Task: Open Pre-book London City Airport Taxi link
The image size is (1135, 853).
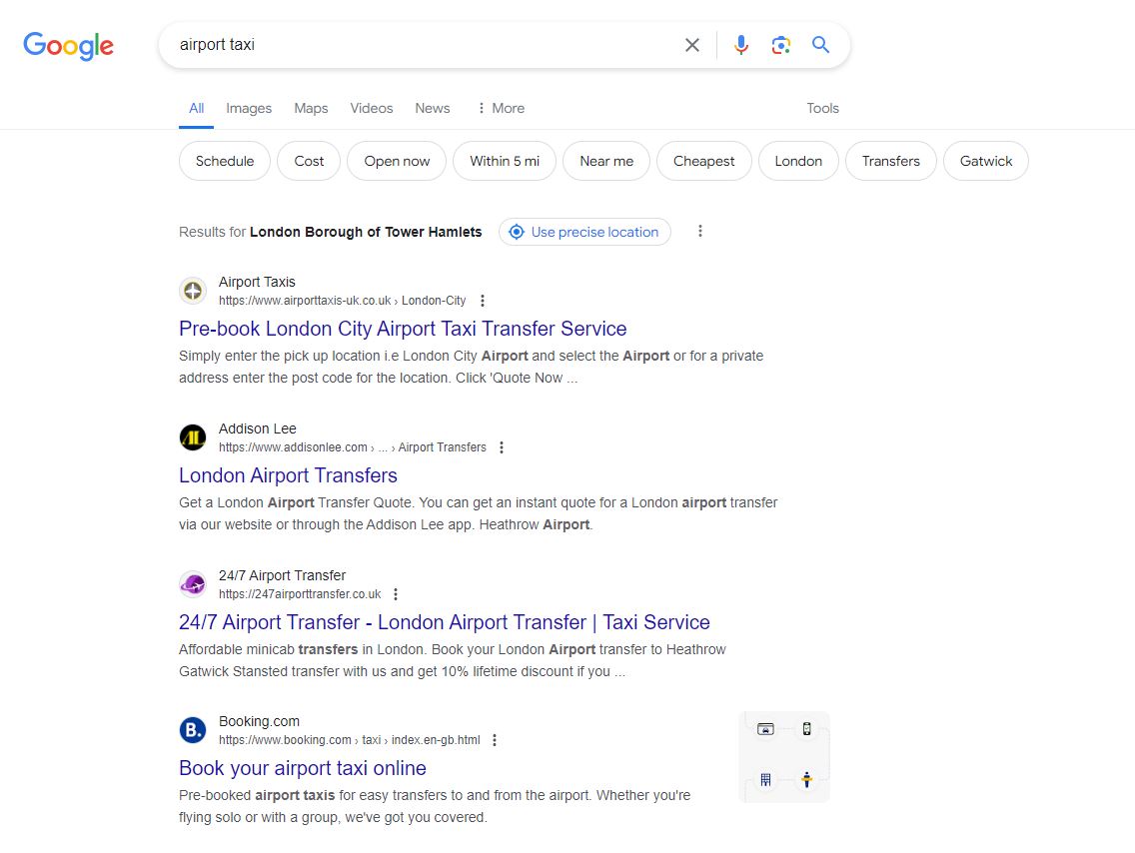Action: pyautogui.click(x=403, y=329)
